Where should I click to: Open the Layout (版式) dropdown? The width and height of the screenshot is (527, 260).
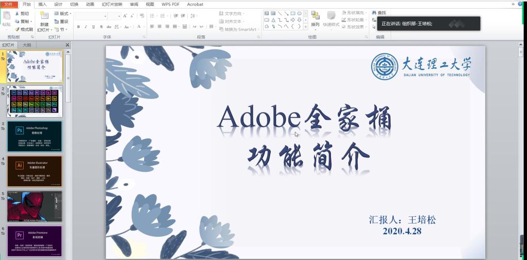point(63,14)
